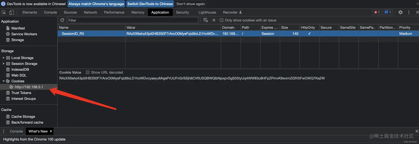Viewport: 419px width, 144px height.
Task: Close the DevTools language info bar
Action: [417, 4]
